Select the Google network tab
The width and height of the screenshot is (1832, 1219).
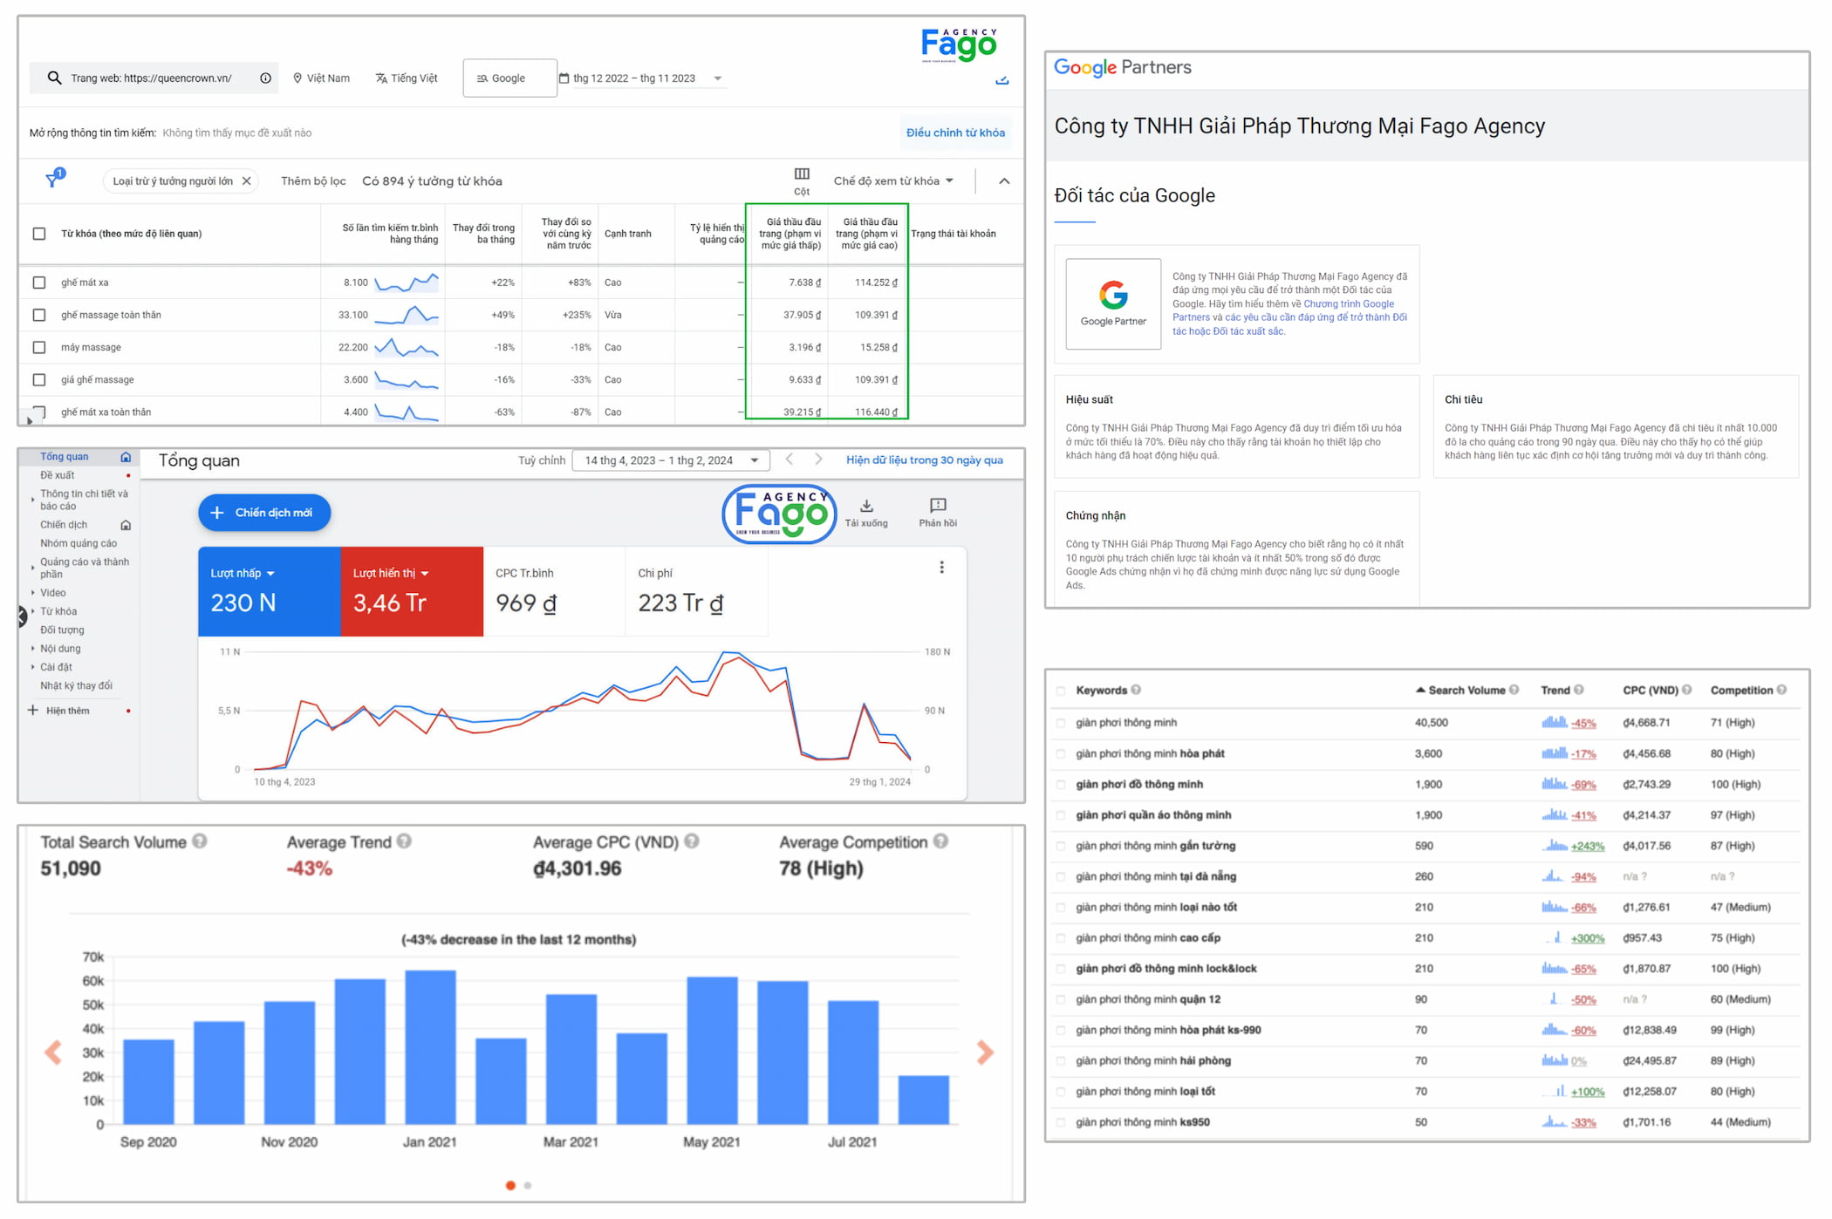509,78
